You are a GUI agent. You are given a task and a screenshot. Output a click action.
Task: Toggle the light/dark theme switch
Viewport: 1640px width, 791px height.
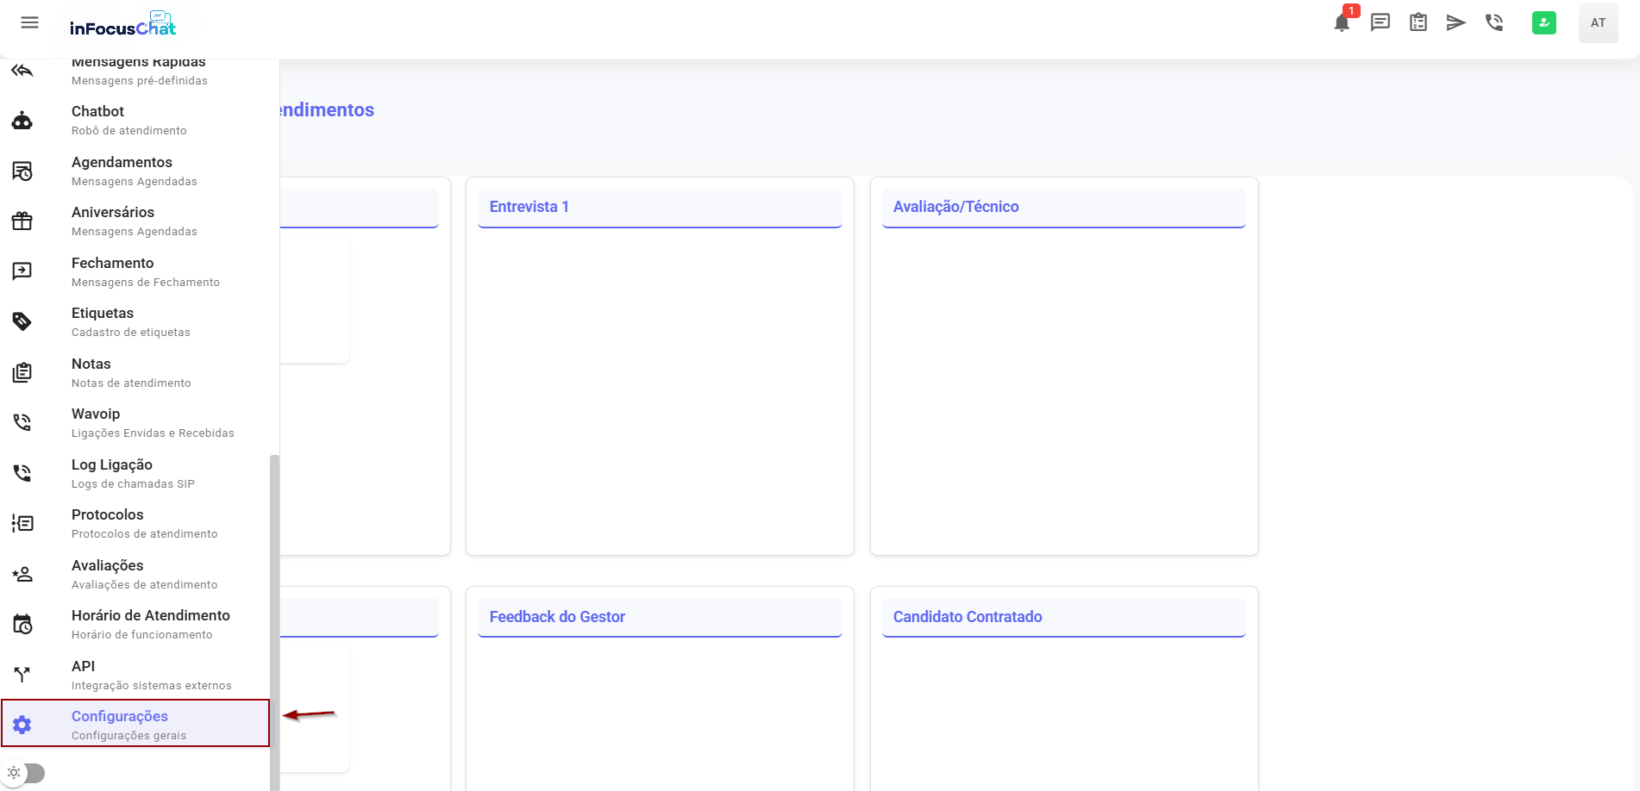(x=24, y=773)
